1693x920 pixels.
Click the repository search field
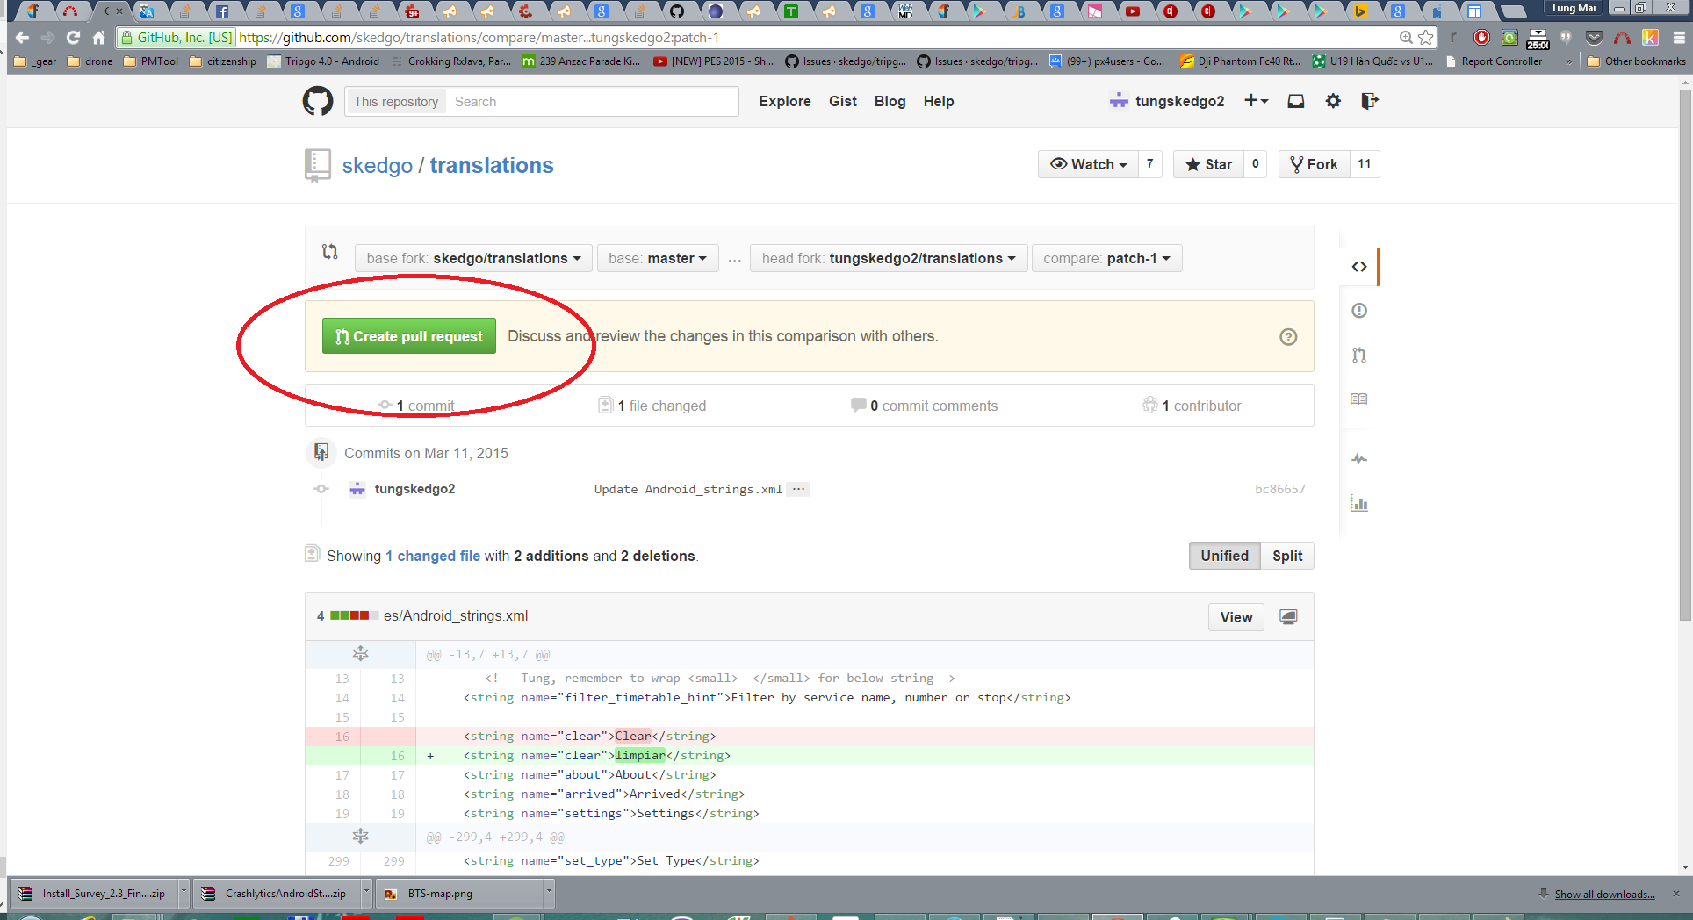point(592,102)
